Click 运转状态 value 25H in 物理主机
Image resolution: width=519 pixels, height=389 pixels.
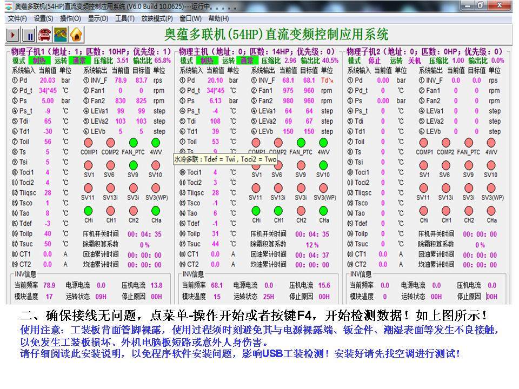269,297
